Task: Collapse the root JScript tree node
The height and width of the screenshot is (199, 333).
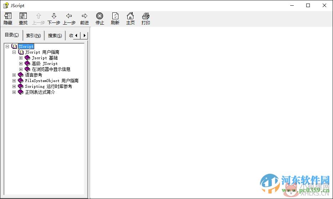Action: (x=7, y=46)
